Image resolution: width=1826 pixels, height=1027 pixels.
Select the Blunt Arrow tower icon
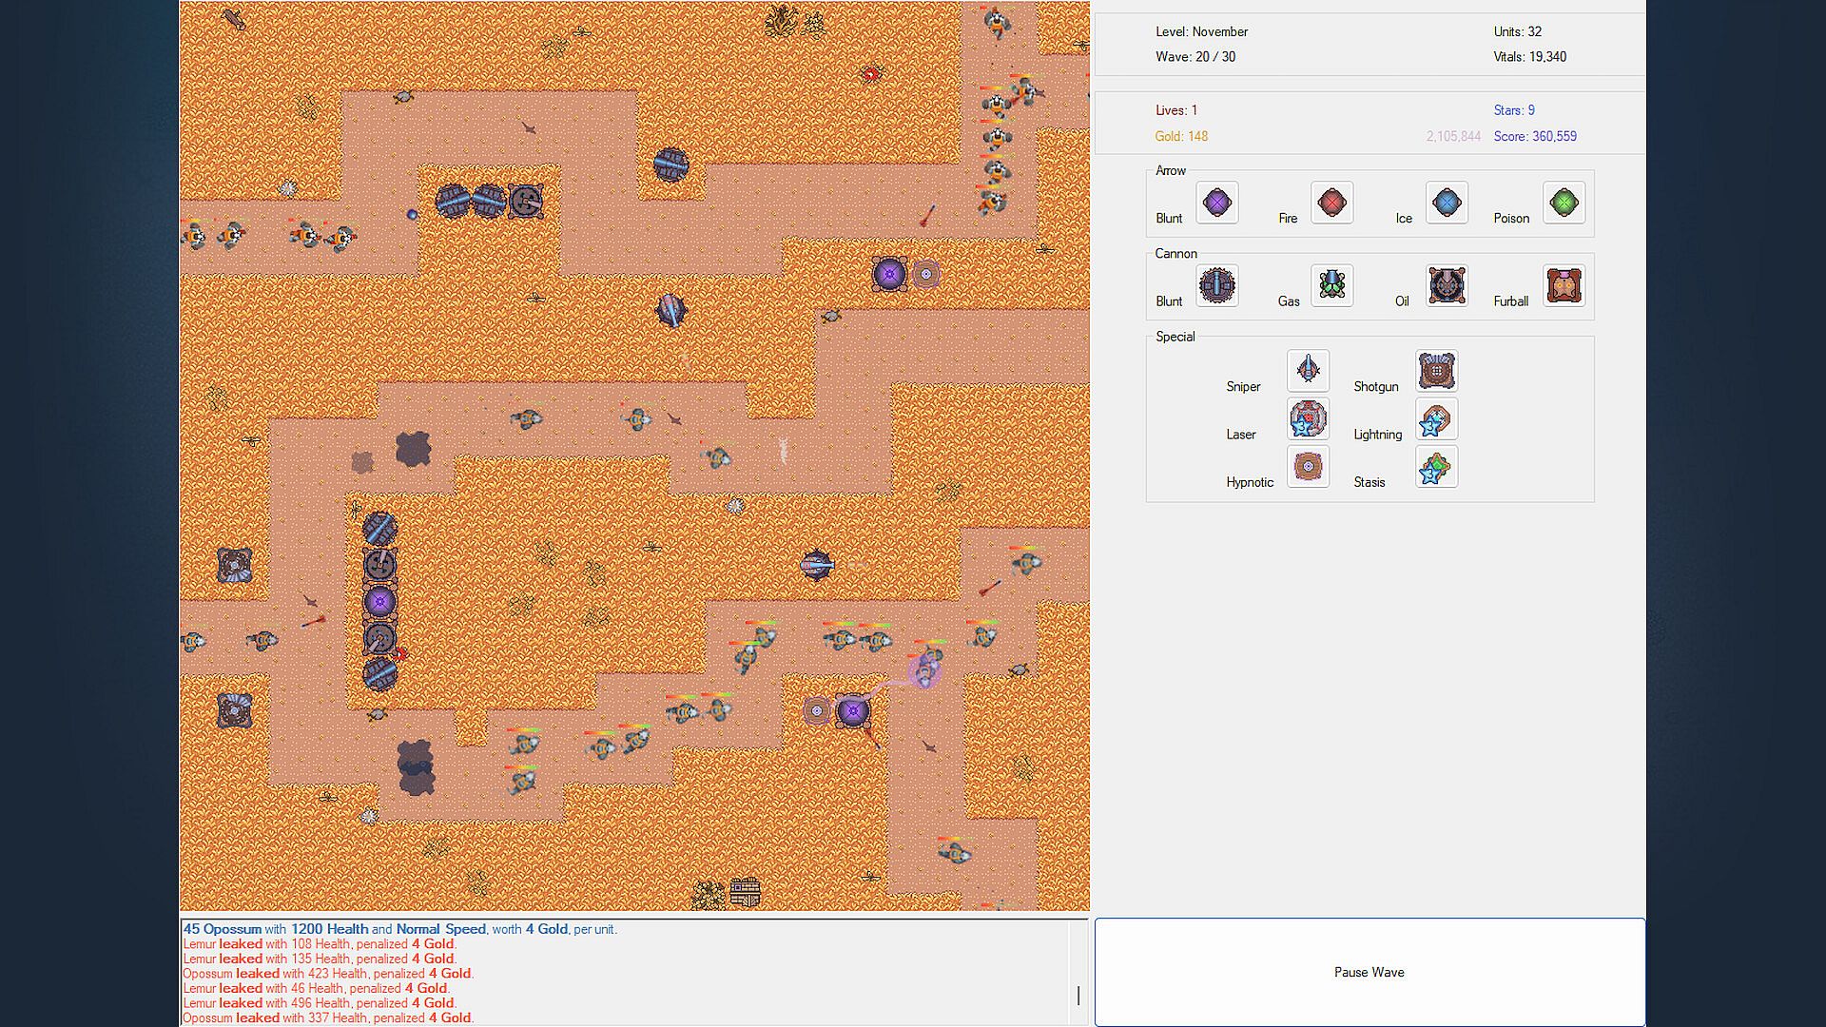point(1216,203)
